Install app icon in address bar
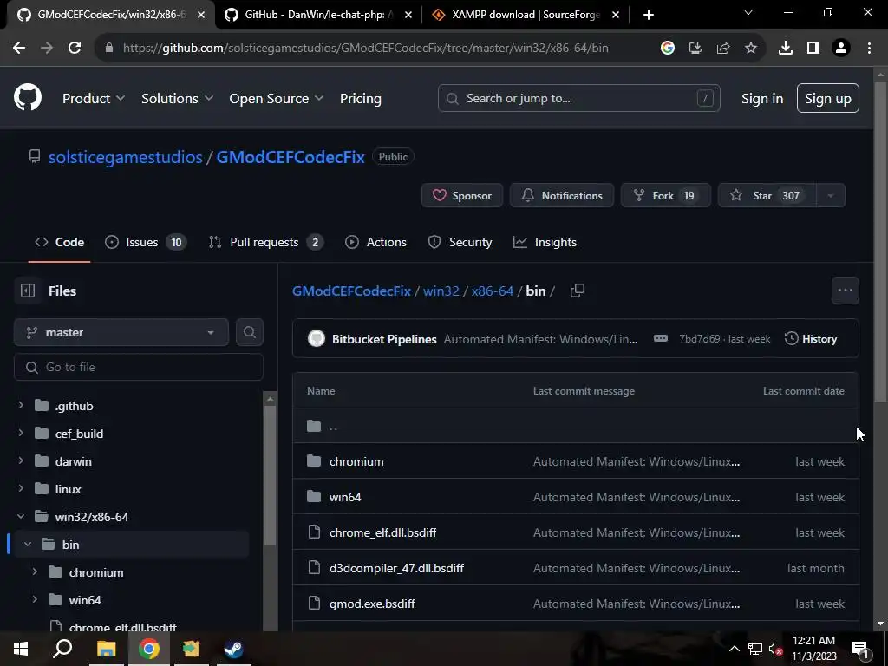 click(695, 49)
